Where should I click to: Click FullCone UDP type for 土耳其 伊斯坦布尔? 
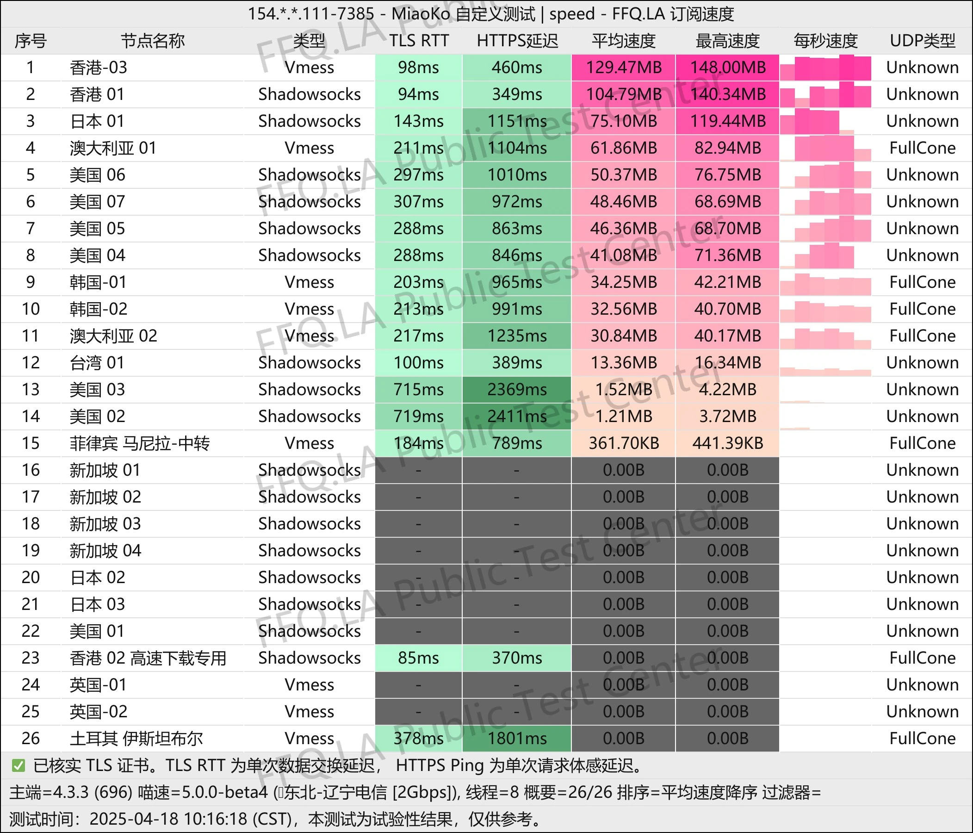click(x=922, y=739)
